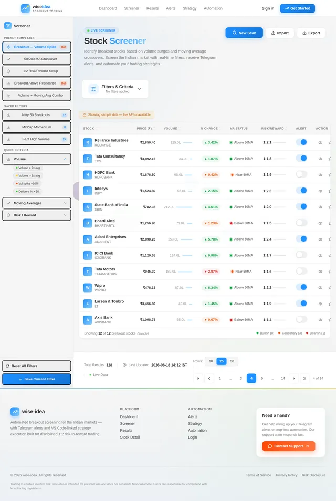Go to page 5 in pagination

(262, 378)
